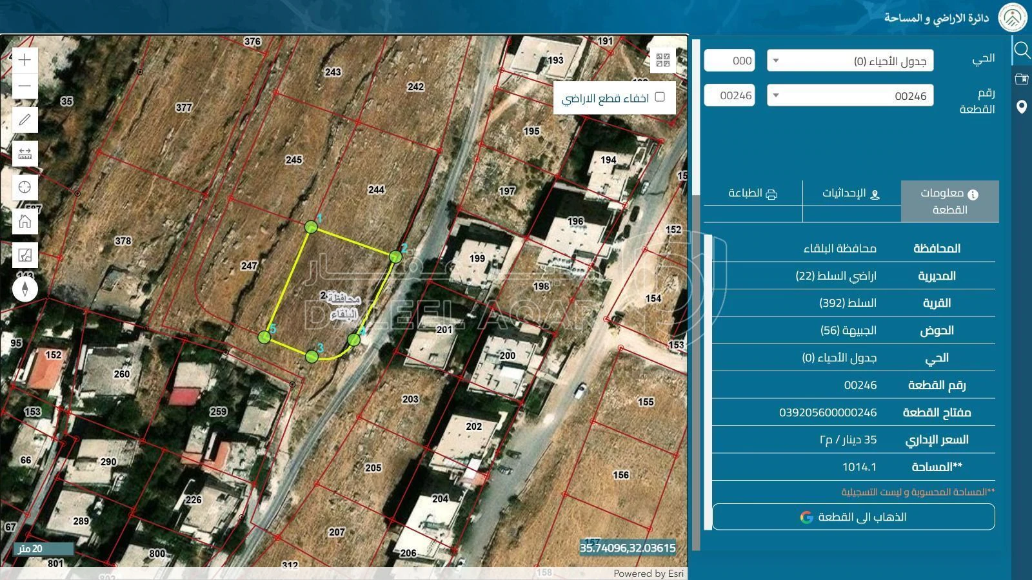The image size is (1032, 580).
Task: Click the administrative price 35 دينار
Action: click(x=848, y=440)
